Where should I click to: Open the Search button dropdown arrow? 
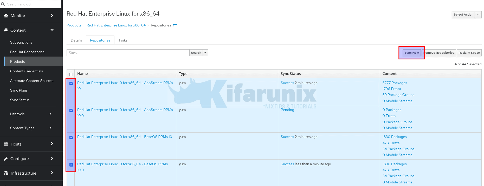pyautogui.click(x=205, y=53)
